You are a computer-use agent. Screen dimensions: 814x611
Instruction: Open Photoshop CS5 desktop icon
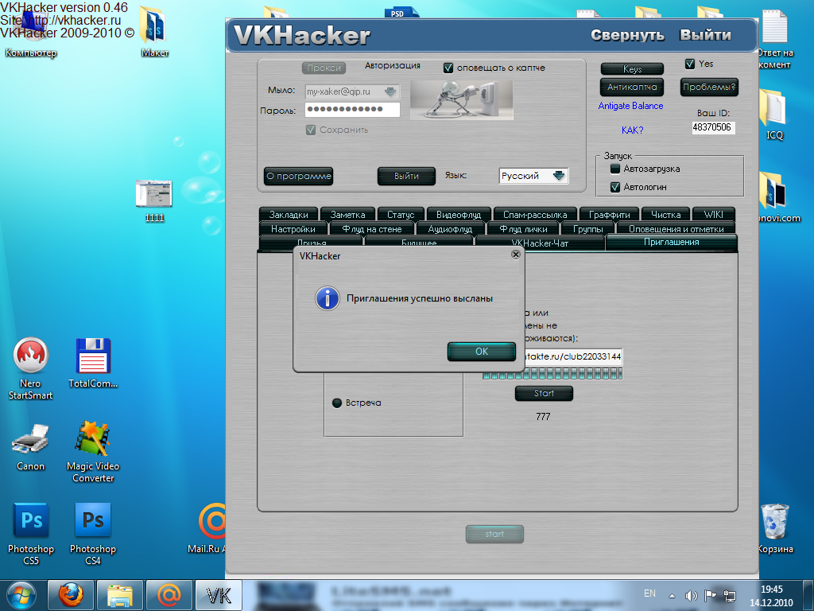point(31,532)
